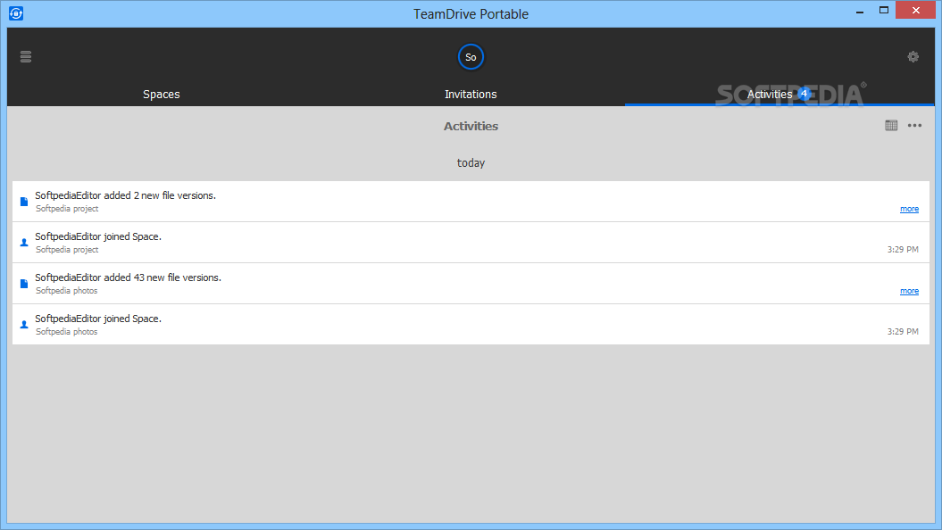This screenshot has height=530, width=942.
Task: Click 'SoftpediaEditor joined Space.' for Softpedia project
Action: pos(98,236)
